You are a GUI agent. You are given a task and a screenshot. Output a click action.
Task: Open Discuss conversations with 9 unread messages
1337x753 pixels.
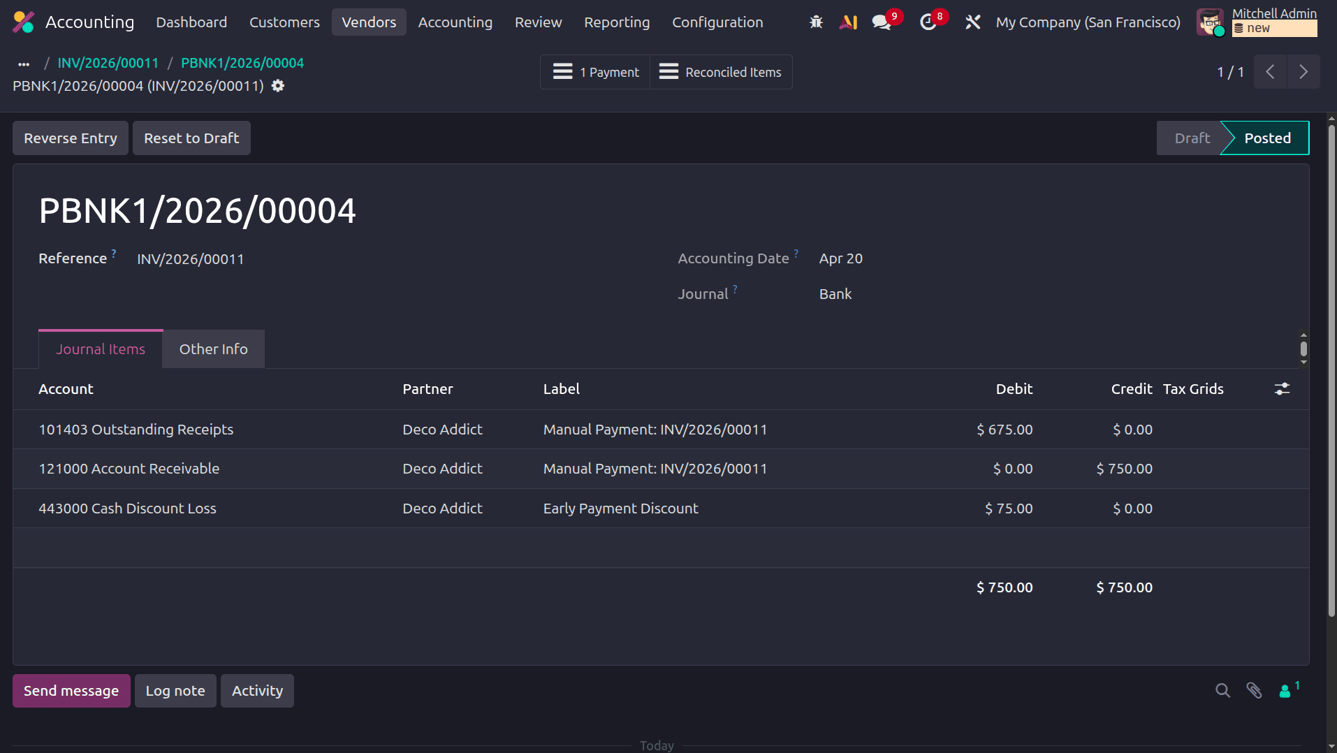click(880, 22)
